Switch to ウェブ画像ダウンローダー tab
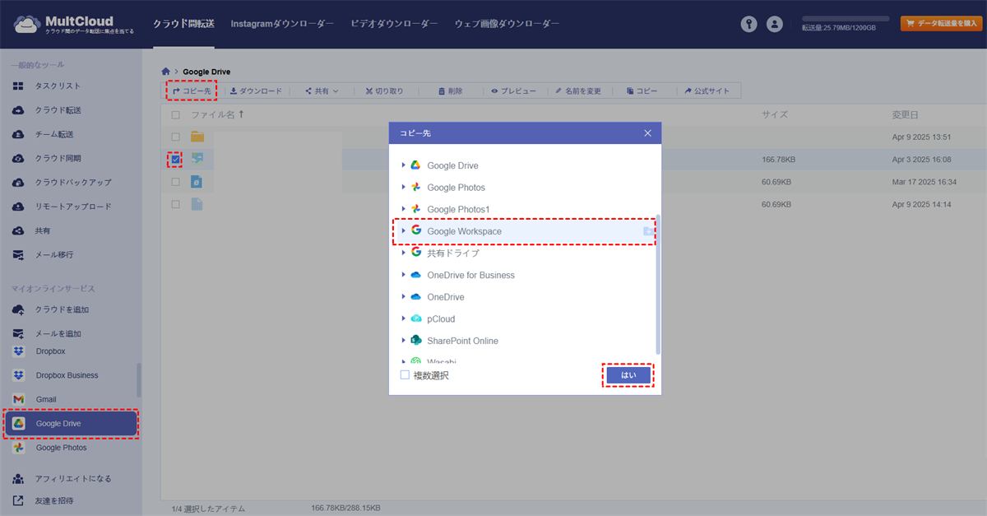Viewport: 987px width, 516px height. (x=507, y=24)
